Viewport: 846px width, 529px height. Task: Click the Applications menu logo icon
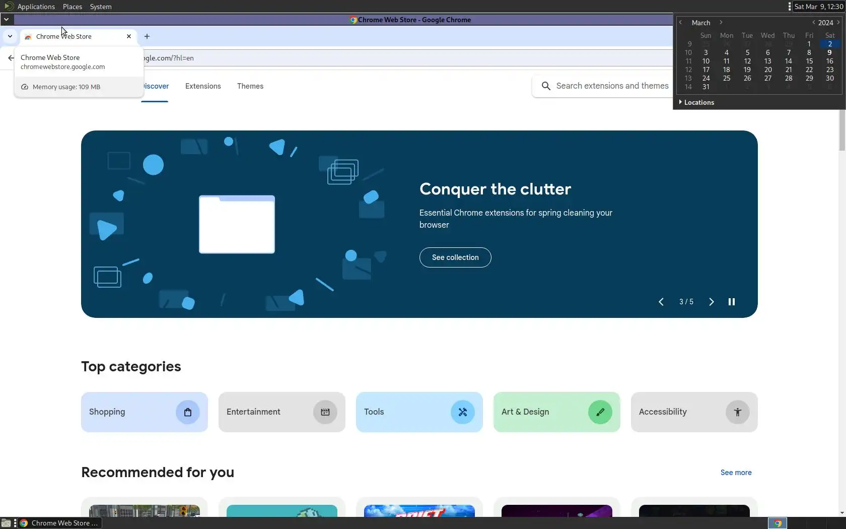click(x=9, y=6)
